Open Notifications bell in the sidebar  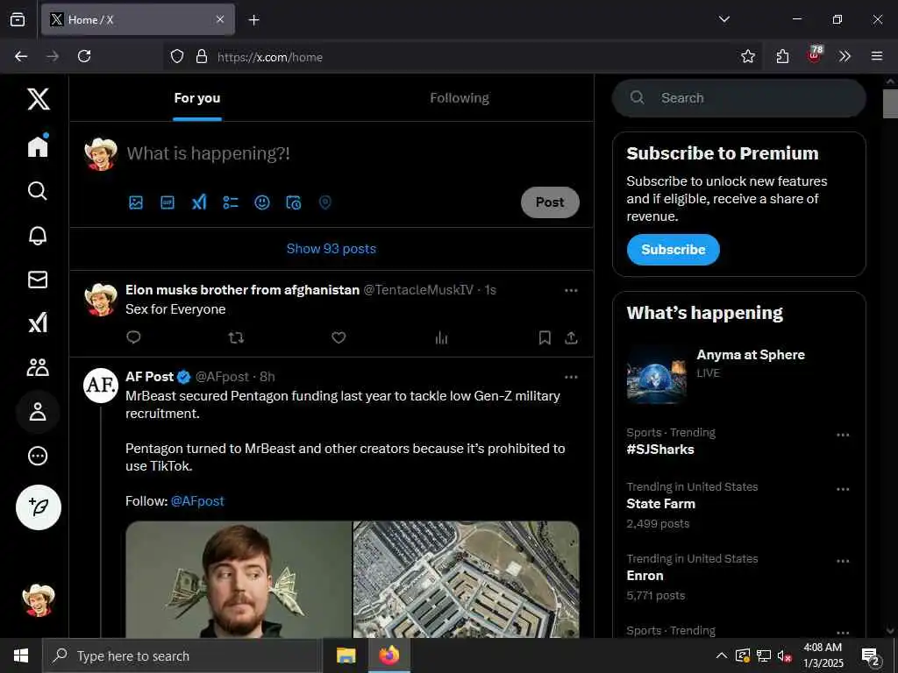[x=38, y=235]
